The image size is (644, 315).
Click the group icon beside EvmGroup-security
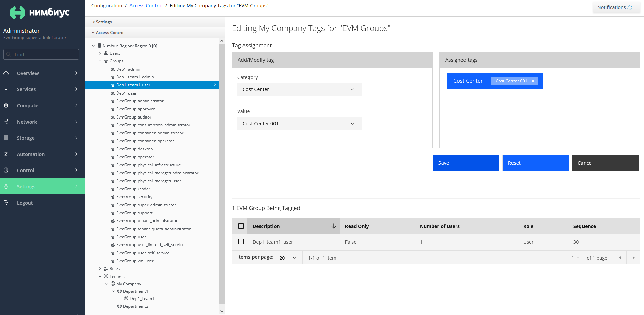click(x=113, y=197)
